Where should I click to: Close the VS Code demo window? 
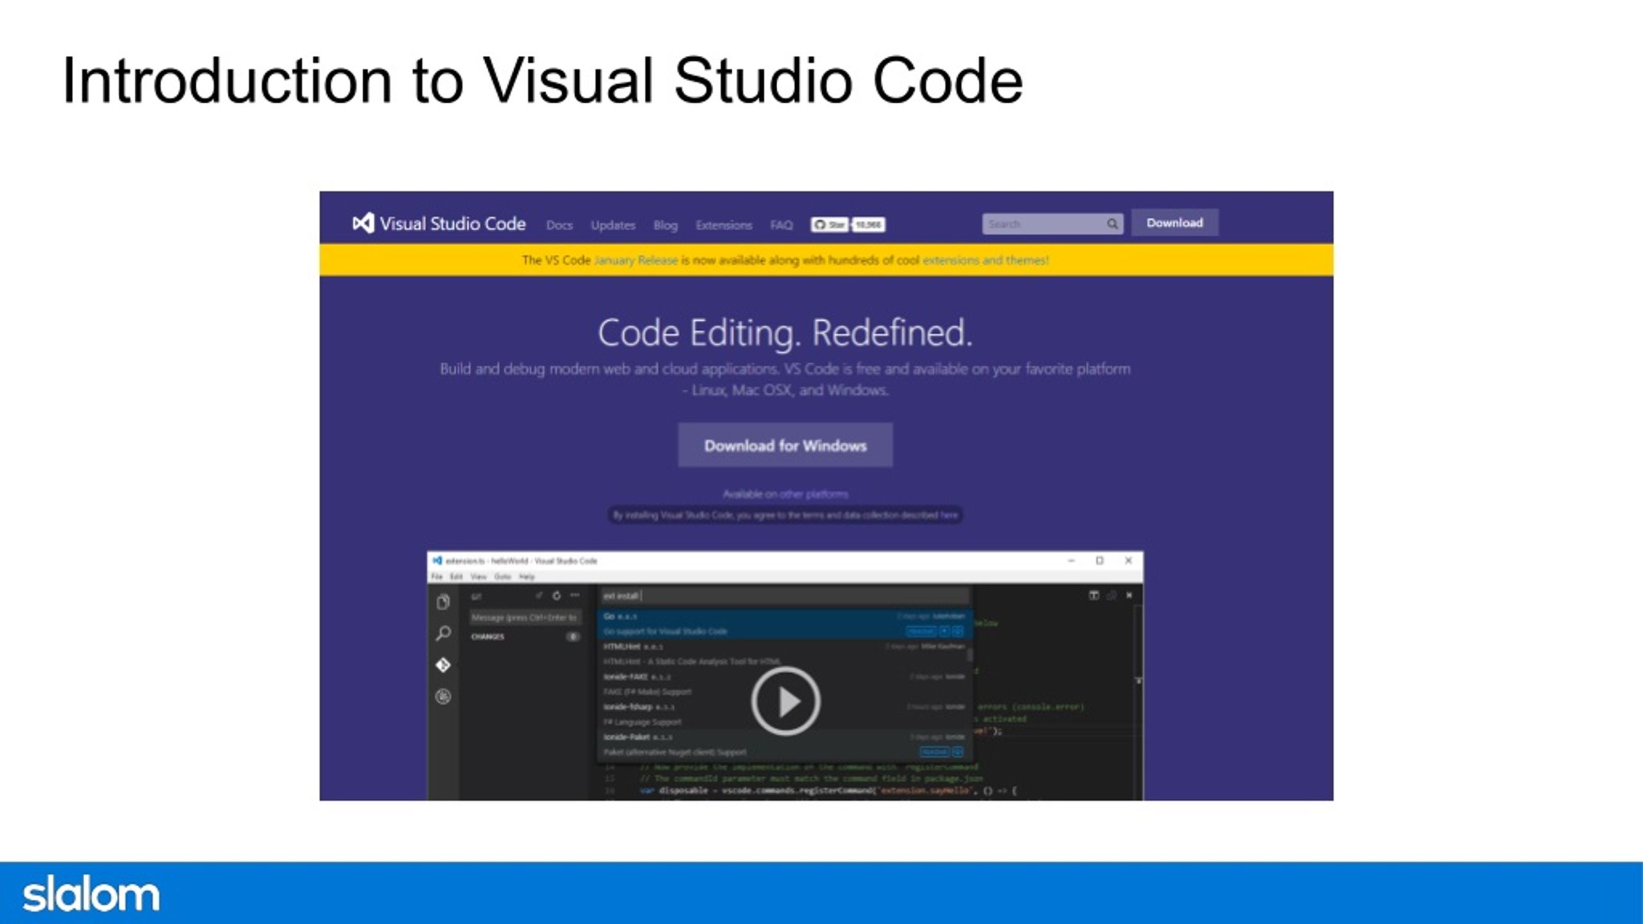1128,561
